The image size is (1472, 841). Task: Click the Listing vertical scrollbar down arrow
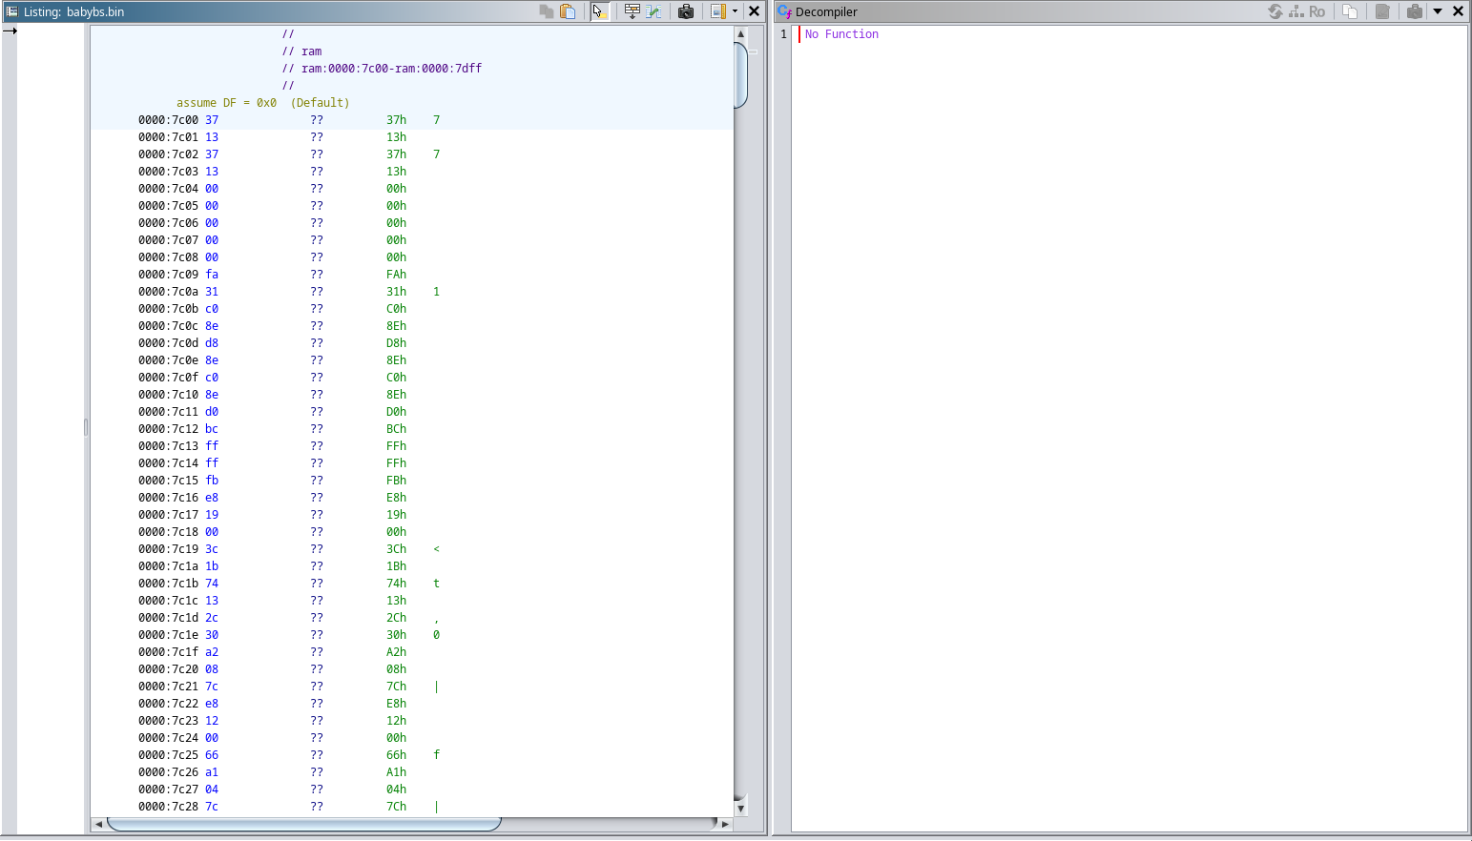point(740,809)
